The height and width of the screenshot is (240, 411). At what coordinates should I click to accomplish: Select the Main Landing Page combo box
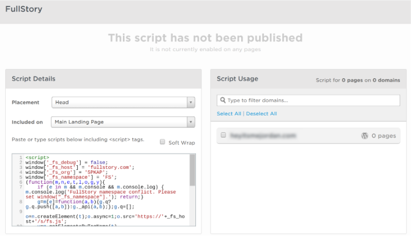123,122
